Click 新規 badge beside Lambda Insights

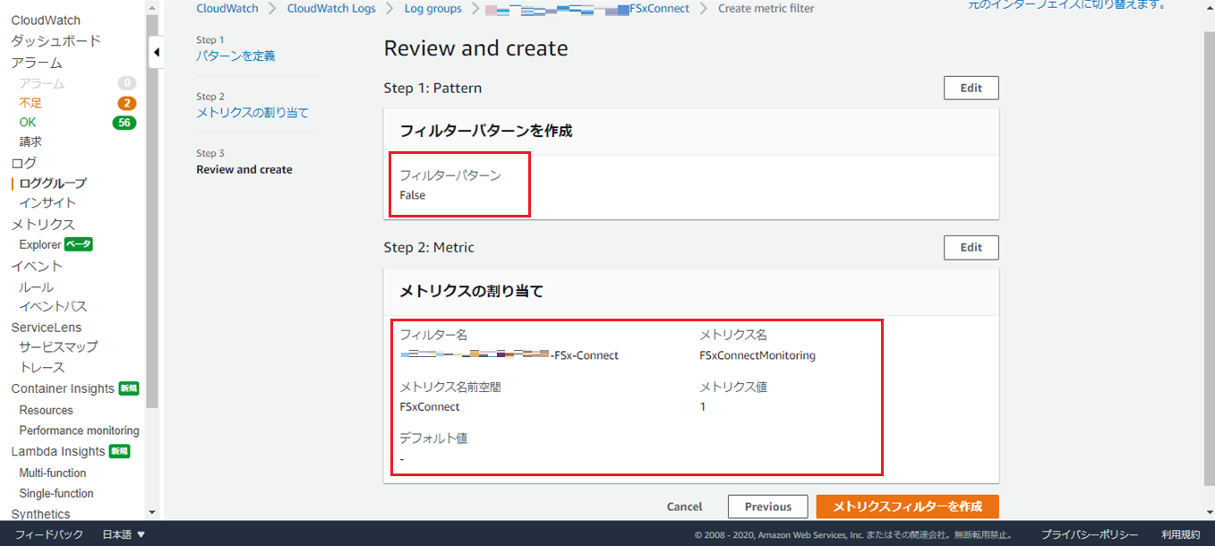click(x=120, y=451)
